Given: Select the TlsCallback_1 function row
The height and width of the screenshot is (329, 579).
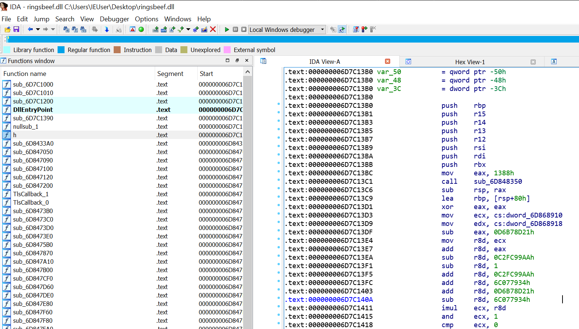Looking at the screenshot, I should [122, 194].
